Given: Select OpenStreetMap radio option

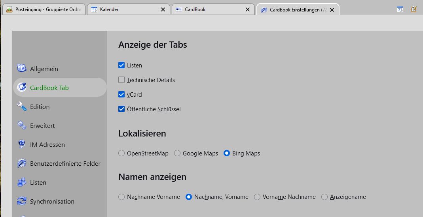Looking at the screenshot, I should (121, 153).
